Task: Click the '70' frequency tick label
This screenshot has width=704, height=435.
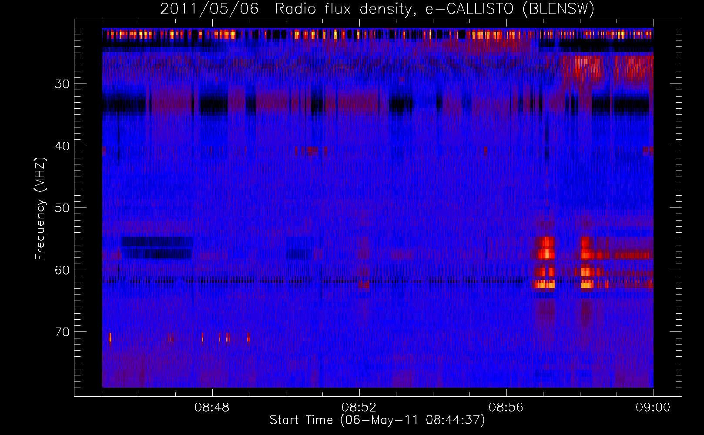Action: pyautogui.click(x=62, y=332)
